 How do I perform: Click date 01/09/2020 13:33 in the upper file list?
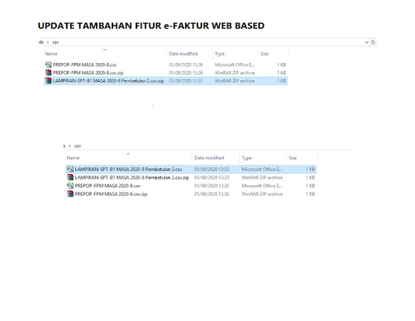click(x=186, y=81)
